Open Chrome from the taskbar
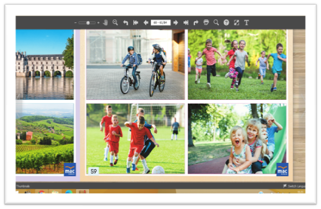 pyautogui.click(x=42, y=192)
